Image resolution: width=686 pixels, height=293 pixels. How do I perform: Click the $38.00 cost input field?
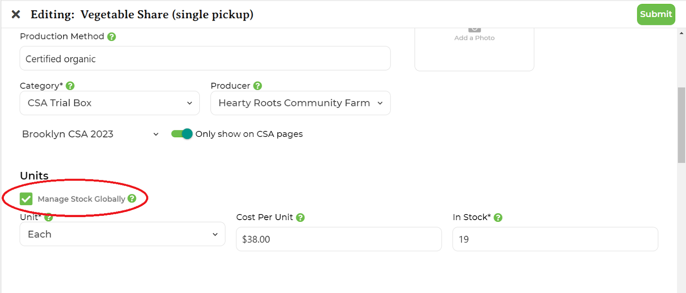click(339, 239)
